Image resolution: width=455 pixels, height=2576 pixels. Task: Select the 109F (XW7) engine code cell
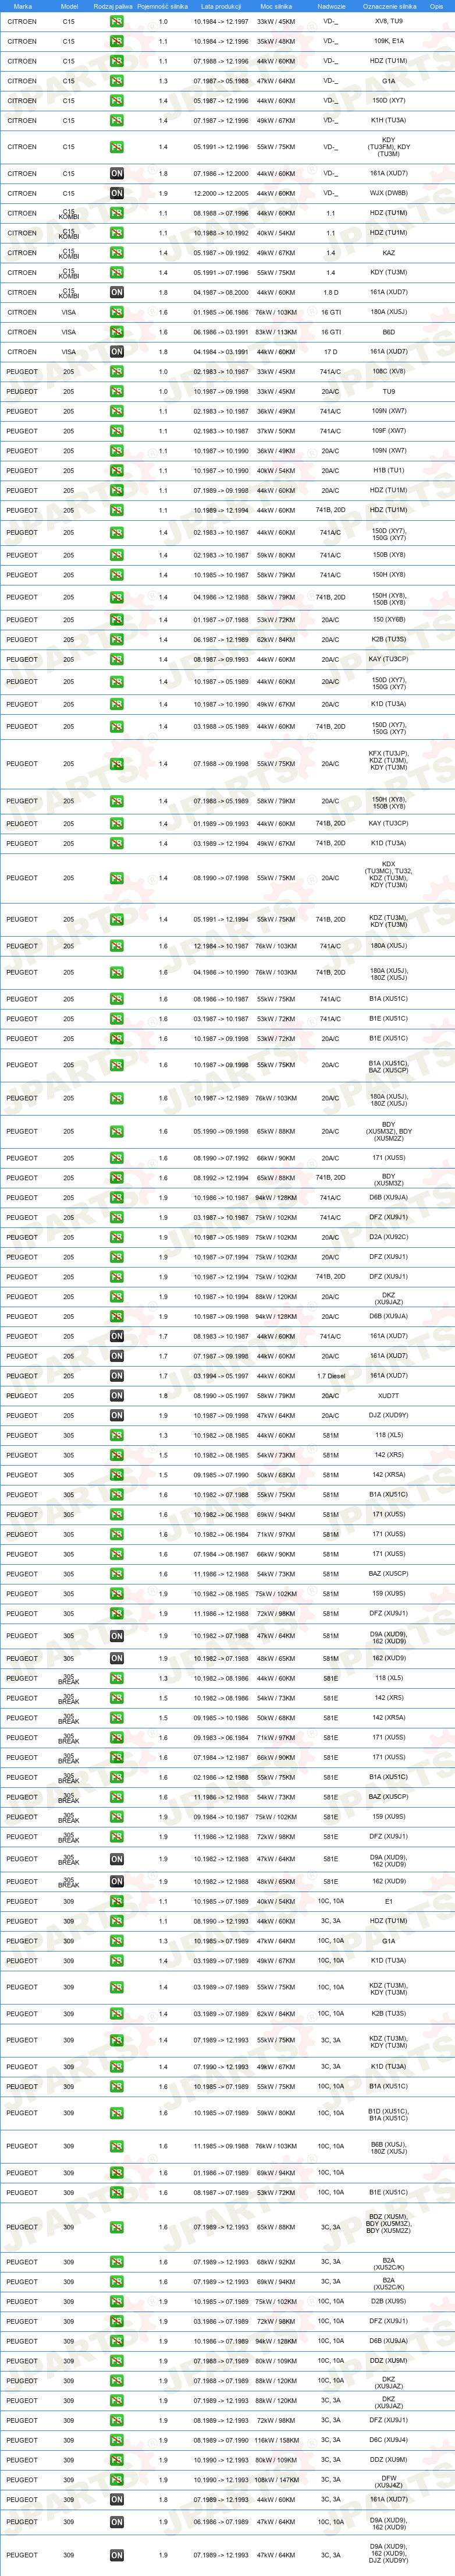pos(389,431)
